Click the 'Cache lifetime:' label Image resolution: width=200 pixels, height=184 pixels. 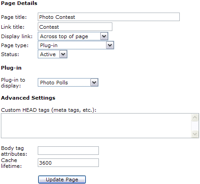[11, 163]
